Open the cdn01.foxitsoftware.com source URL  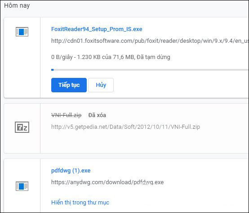(x=150, y=41)
